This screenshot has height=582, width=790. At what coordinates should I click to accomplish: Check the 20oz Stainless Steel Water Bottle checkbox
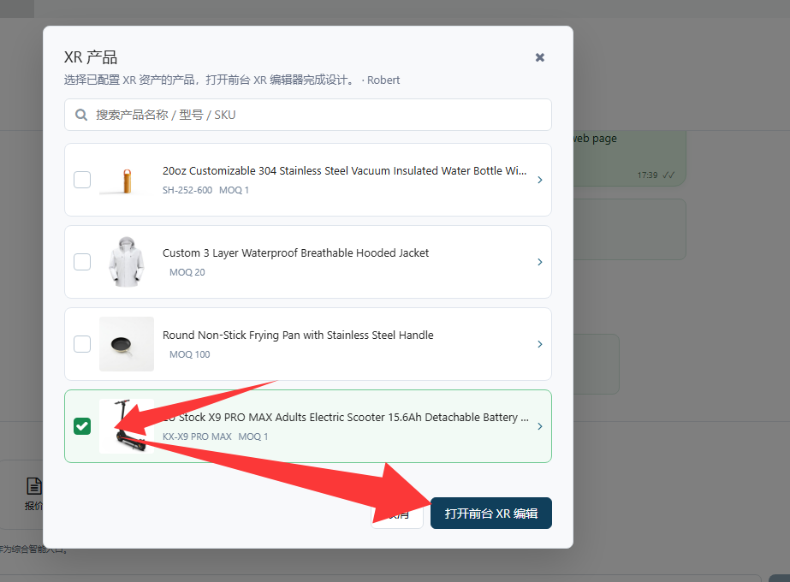(x=82, y=180)
